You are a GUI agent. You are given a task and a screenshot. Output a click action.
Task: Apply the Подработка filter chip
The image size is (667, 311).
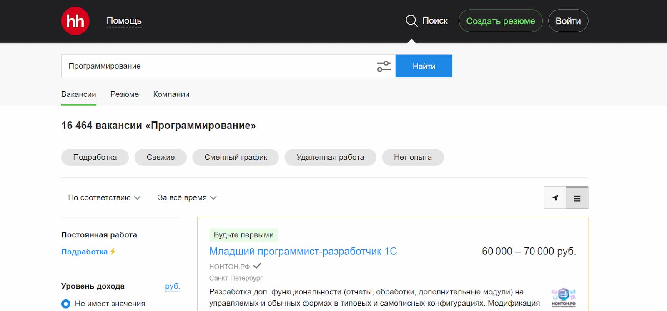(x=95, y=157)
